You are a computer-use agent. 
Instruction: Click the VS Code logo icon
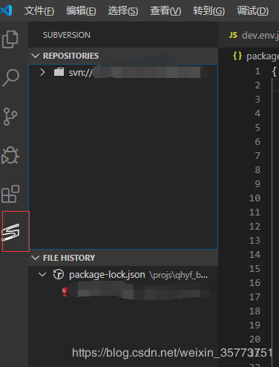coord(7,10)
